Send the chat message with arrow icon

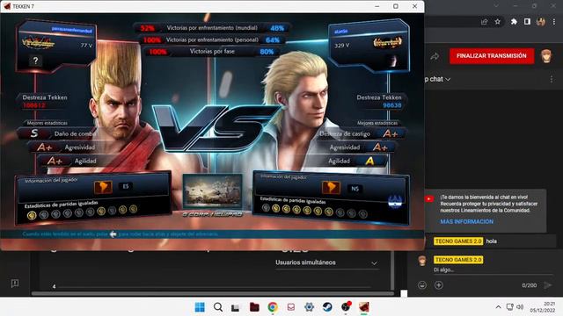pos(548,285)
